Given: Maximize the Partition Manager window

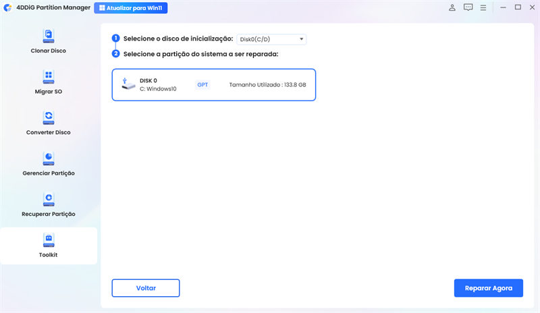Looking at the screenshot, I should point(518,7).
